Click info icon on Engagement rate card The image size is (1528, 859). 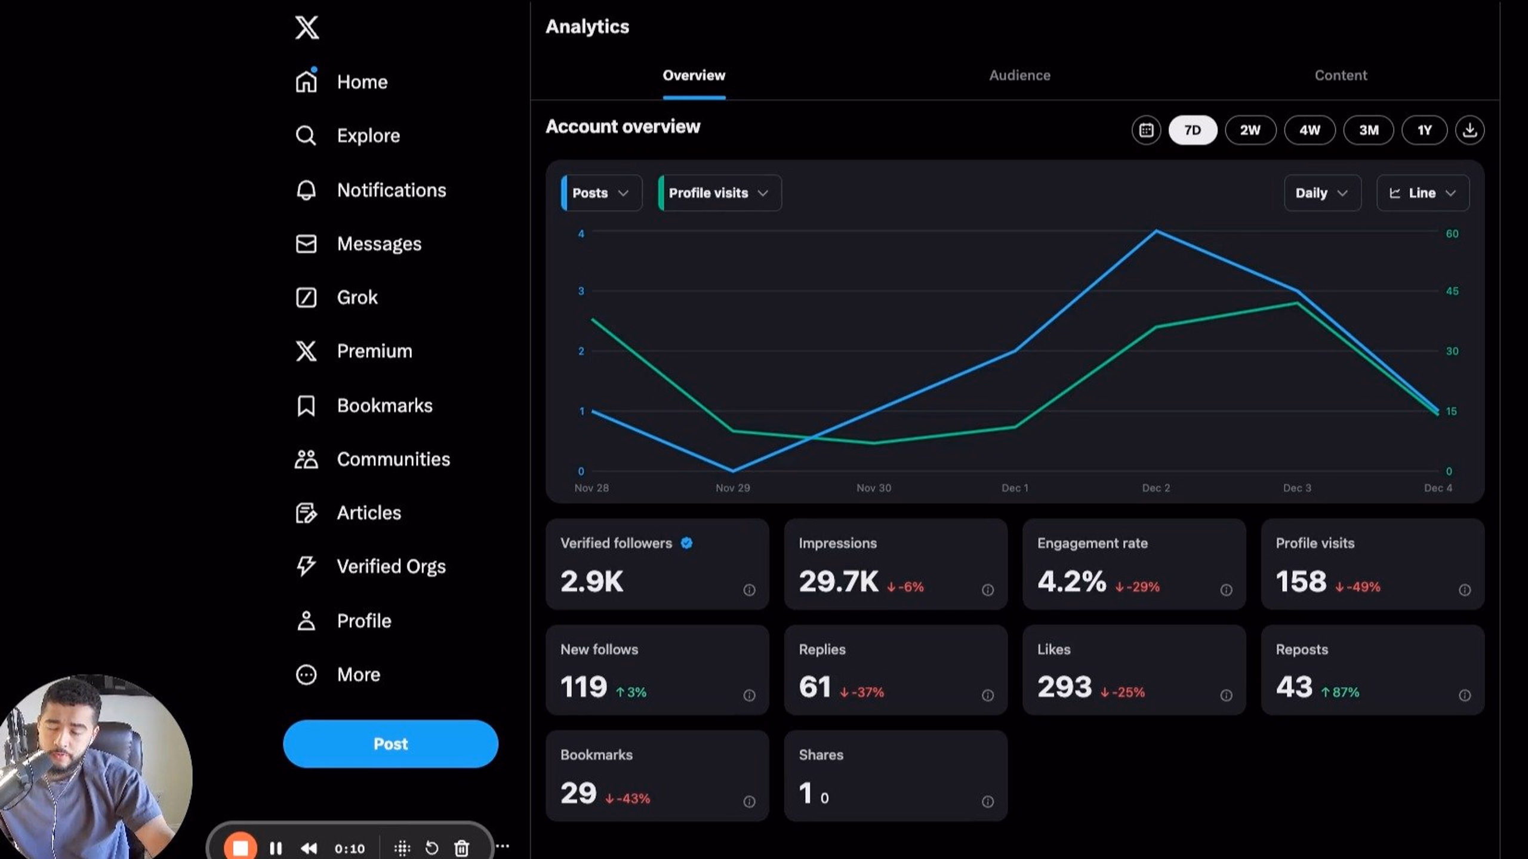click(x=1226, y=590)
